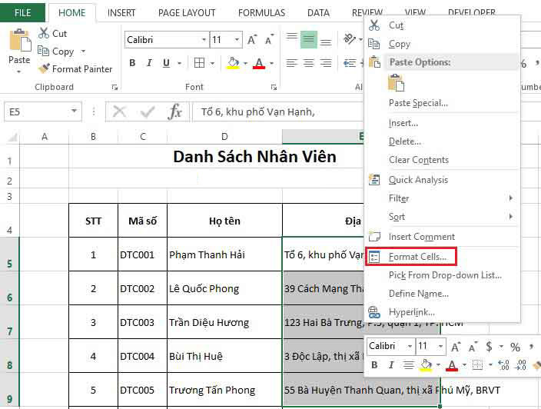Apply Percent Style in mini toolbar

coord(515,347)
